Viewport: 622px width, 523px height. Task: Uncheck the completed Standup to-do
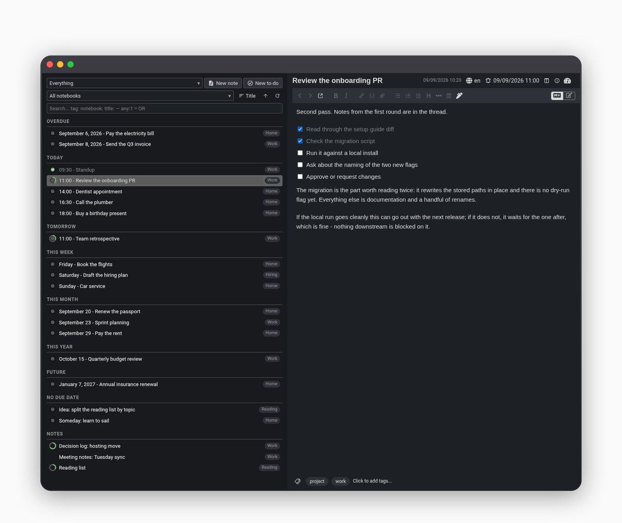point(53,169)
